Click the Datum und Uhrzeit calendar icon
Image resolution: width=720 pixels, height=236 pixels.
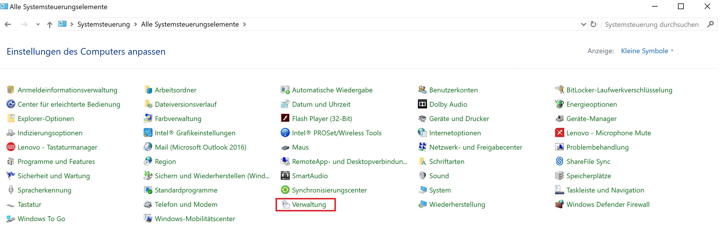[x=285, y=104]
